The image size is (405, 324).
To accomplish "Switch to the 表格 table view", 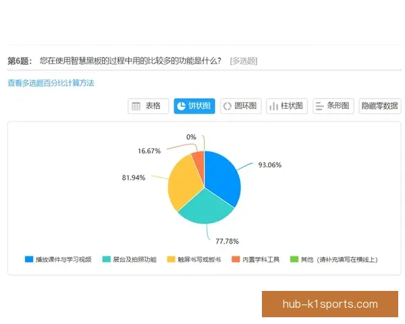I will point(148,106).
